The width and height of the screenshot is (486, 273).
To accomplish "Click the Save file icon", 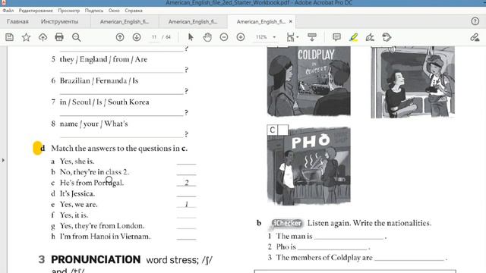I will (x=9, y=37).
